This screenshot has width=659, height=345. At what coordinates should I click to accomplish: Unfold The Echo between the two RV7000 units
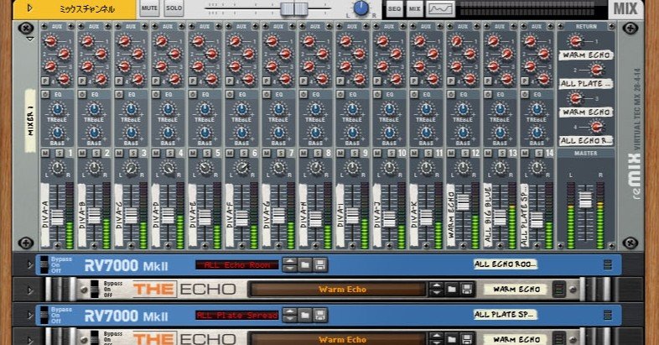[x=30, y=290]
